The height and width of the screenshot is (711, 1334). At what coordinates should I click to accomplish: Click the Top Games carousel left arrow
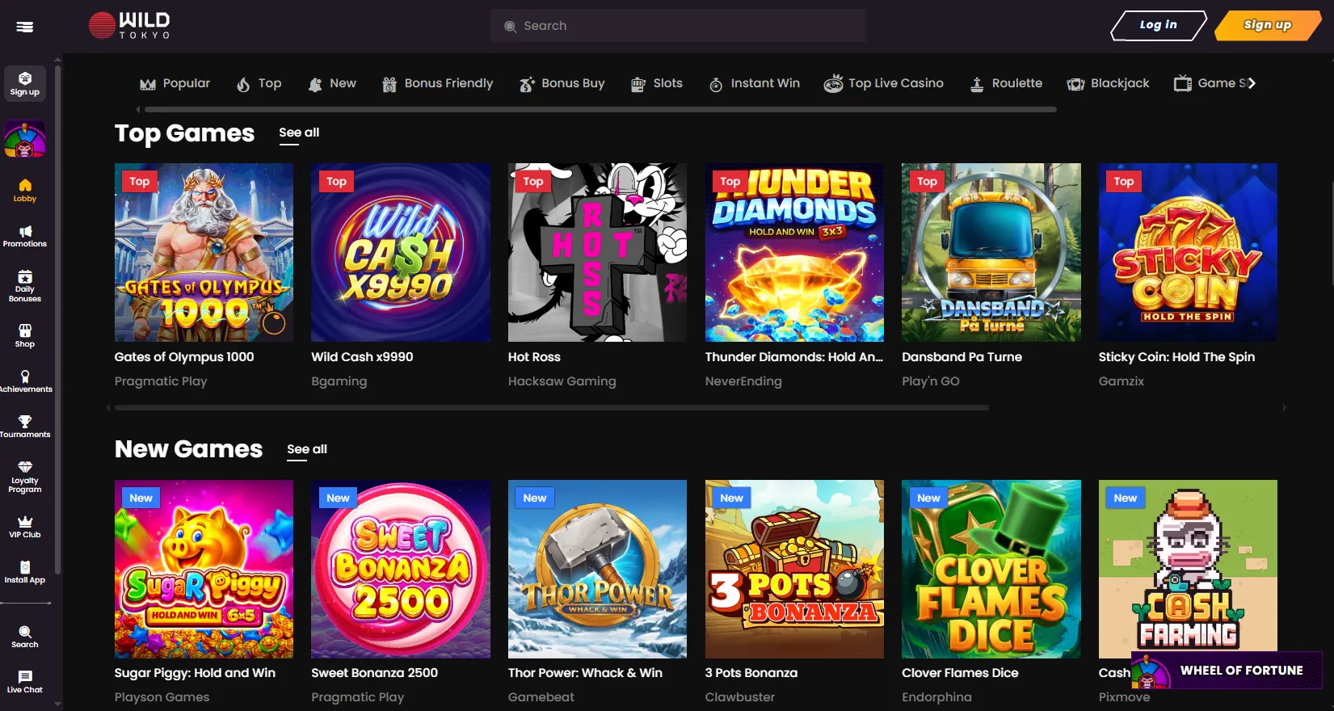(108, 408)
